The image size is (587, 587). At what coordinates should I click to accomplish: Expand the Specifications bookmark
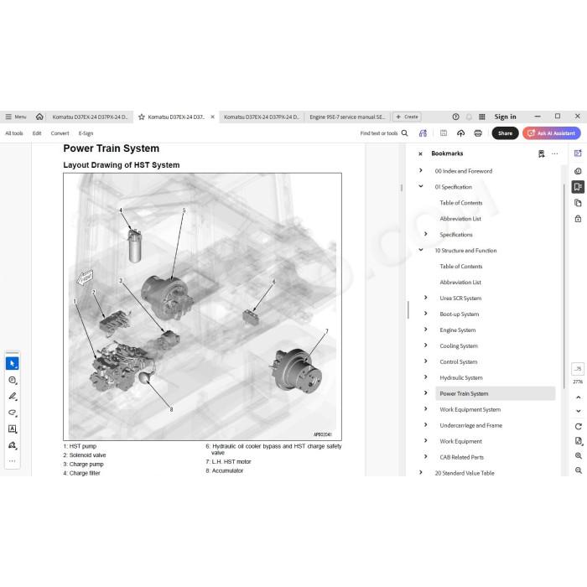coord(426,234)
